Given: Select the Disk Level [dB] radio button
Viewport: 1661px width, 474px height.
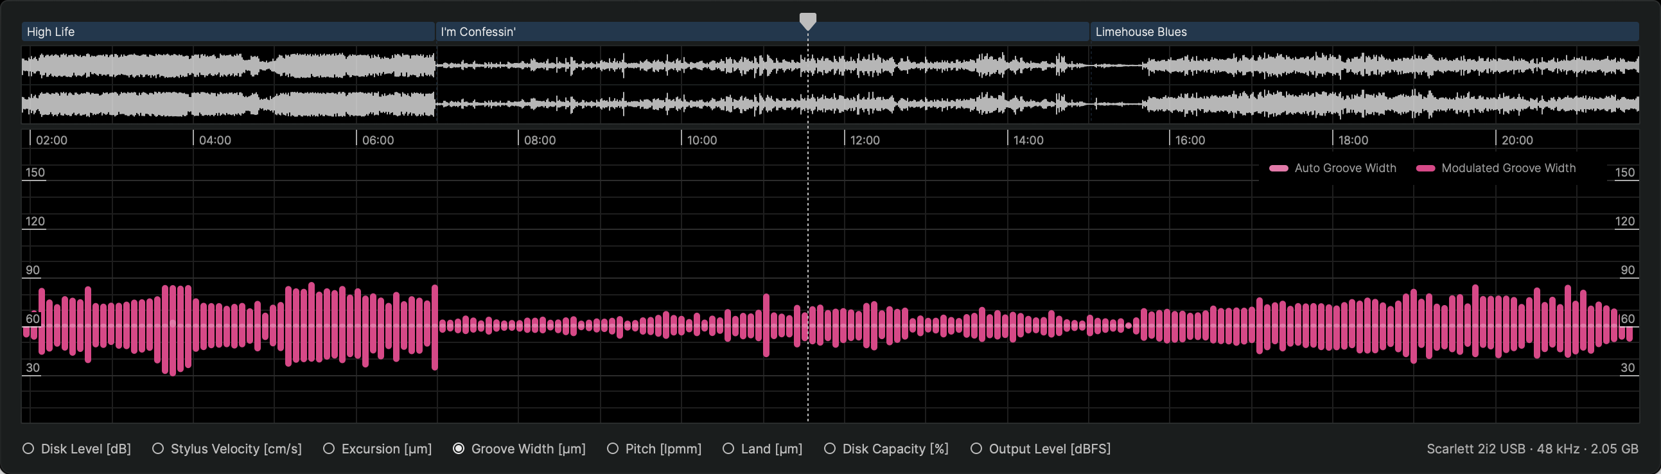Looking at the screenshot, I should tap(28, 449).
